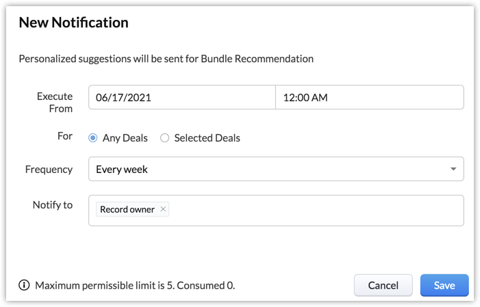Viewport: 480px width, 307px height.
Task: Choose the Selected Deals radio button
Action: [x=164, y=138]
